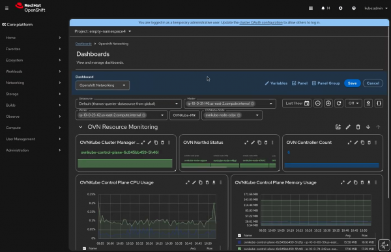Click the add Panel button
Screen dimensions: 391x252
[x=300, y=83]
